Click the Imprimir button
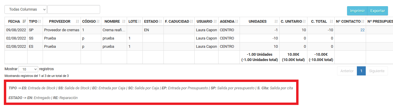 click(x=357, y=11)
